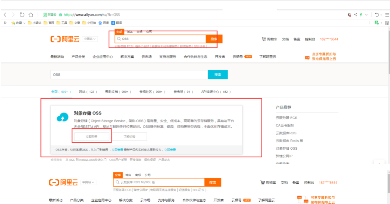Select the 全部（999+）results tab

tap(61, 92)
